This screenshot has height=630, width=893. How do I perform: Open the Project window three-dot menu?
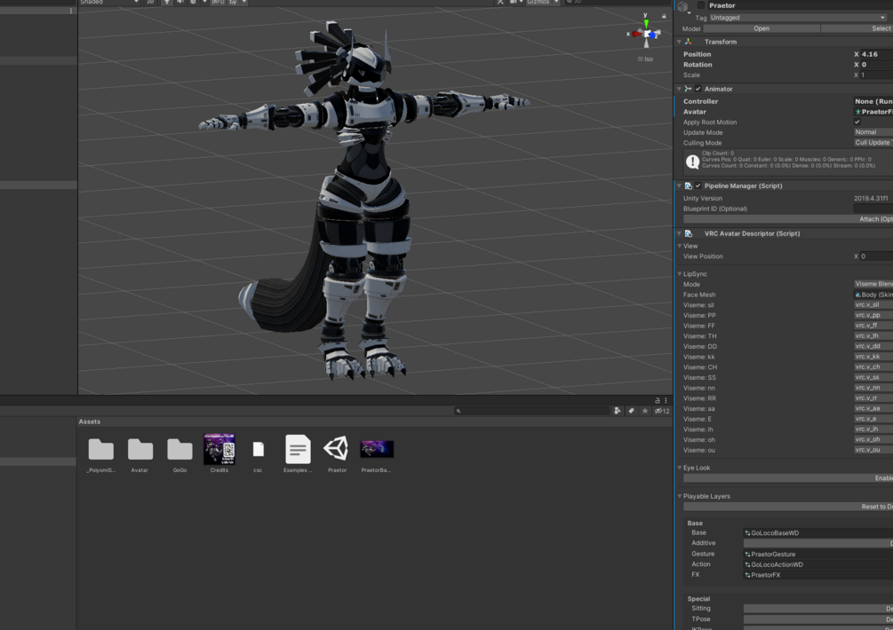click(666, 400)
